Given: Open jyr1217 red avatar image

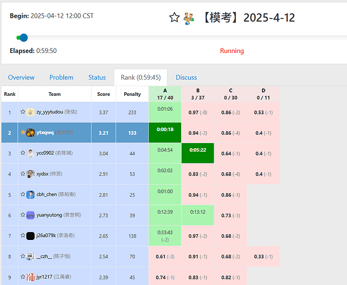Looking at the screenshot, I should point(30,277).
